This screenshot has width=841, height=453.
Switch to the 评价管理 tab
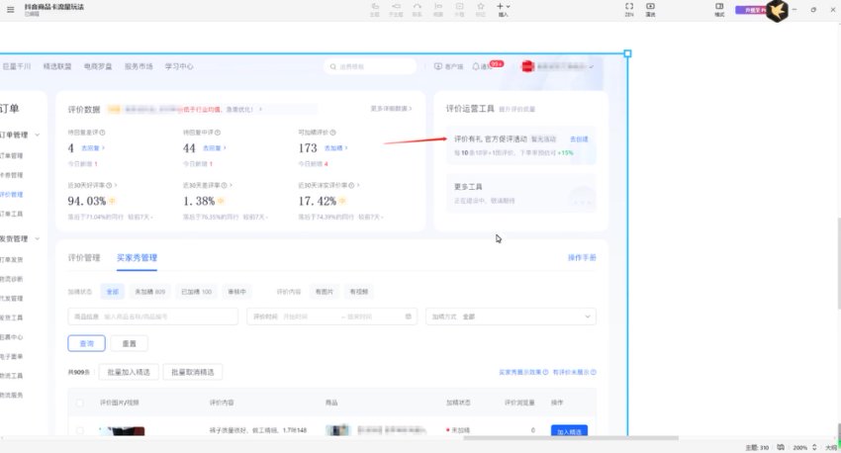pyautogui.click(x=84, y=257)
